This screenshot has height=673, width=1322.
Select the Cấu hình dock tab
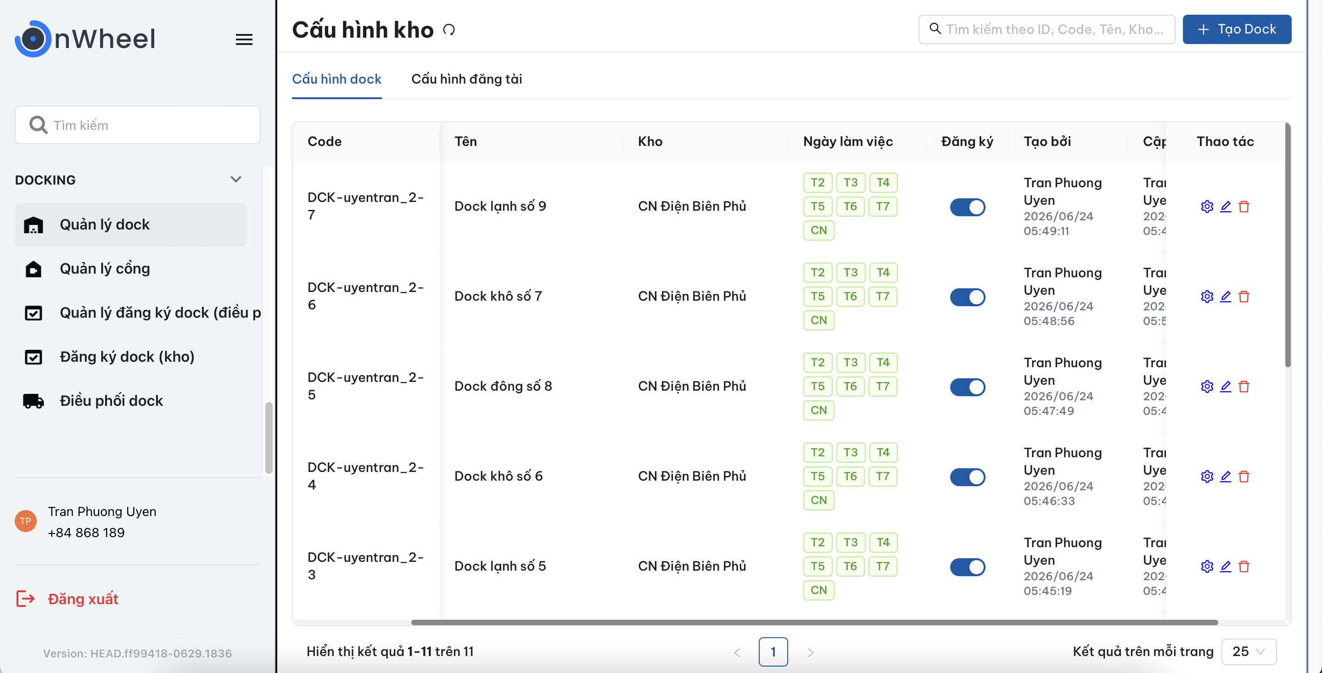(x=336, y=79)
